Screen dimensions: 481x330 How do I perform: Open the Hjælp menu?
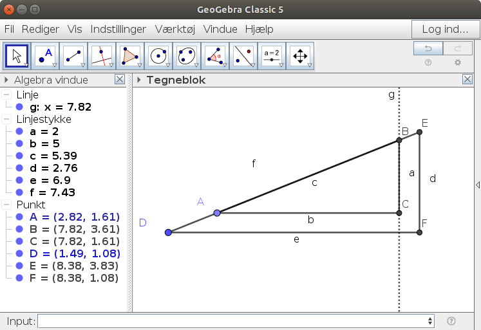pyautogui.click(x=259, y=29)
